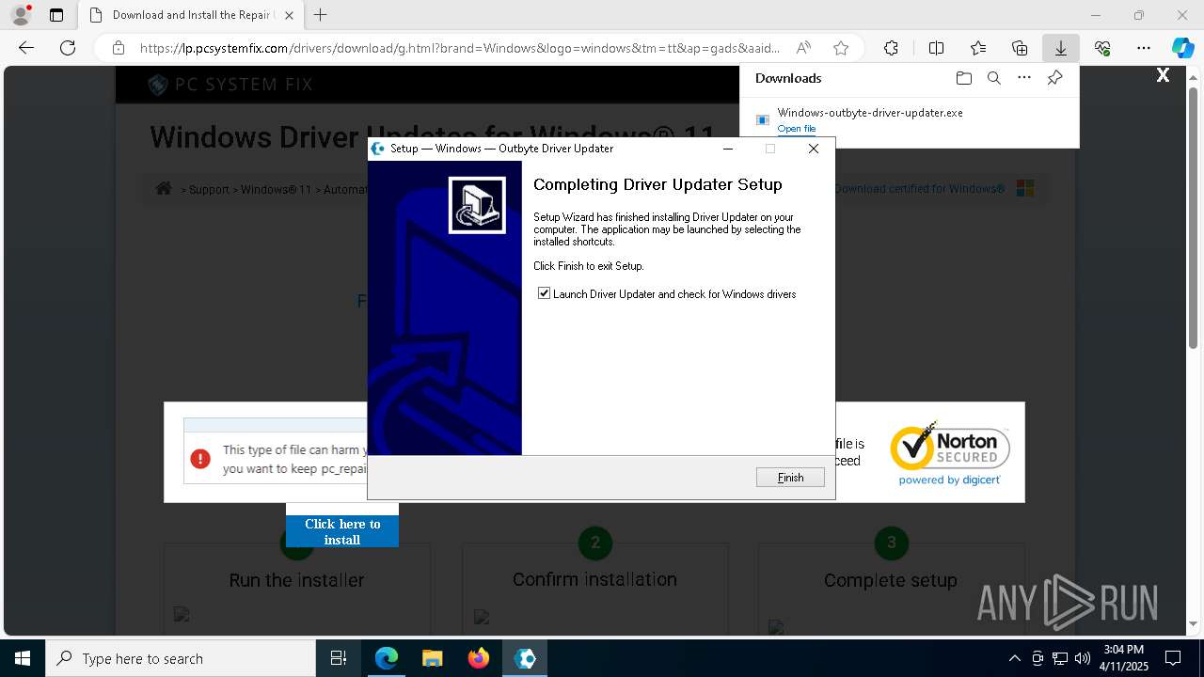This screenshot has height=677, width=1204.
Task: Open a new tab with plus button
Action: 321,15
